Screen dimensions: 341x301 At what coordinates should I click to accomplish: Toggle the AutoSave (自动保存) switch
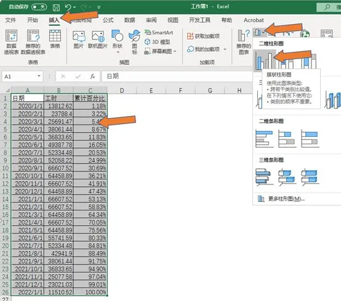coord(39,7)
